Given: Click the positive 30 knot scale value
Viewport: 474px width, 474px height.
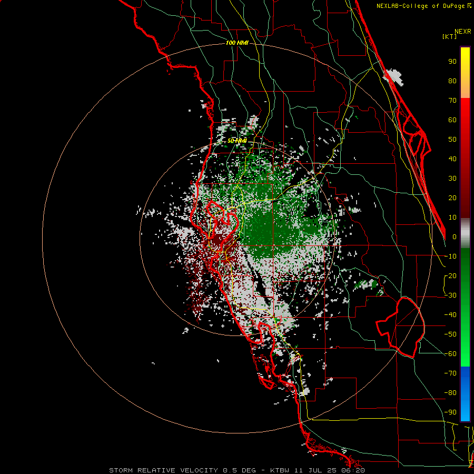Looking at the screenshot, I should pos(452,179).
